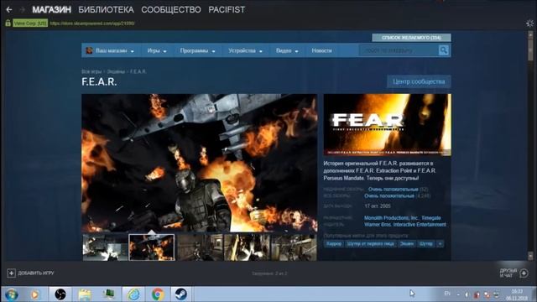Viewport: 537px width, 302px height.
Task: Open the File Explorer folder icon
Action: coord(84,294)
